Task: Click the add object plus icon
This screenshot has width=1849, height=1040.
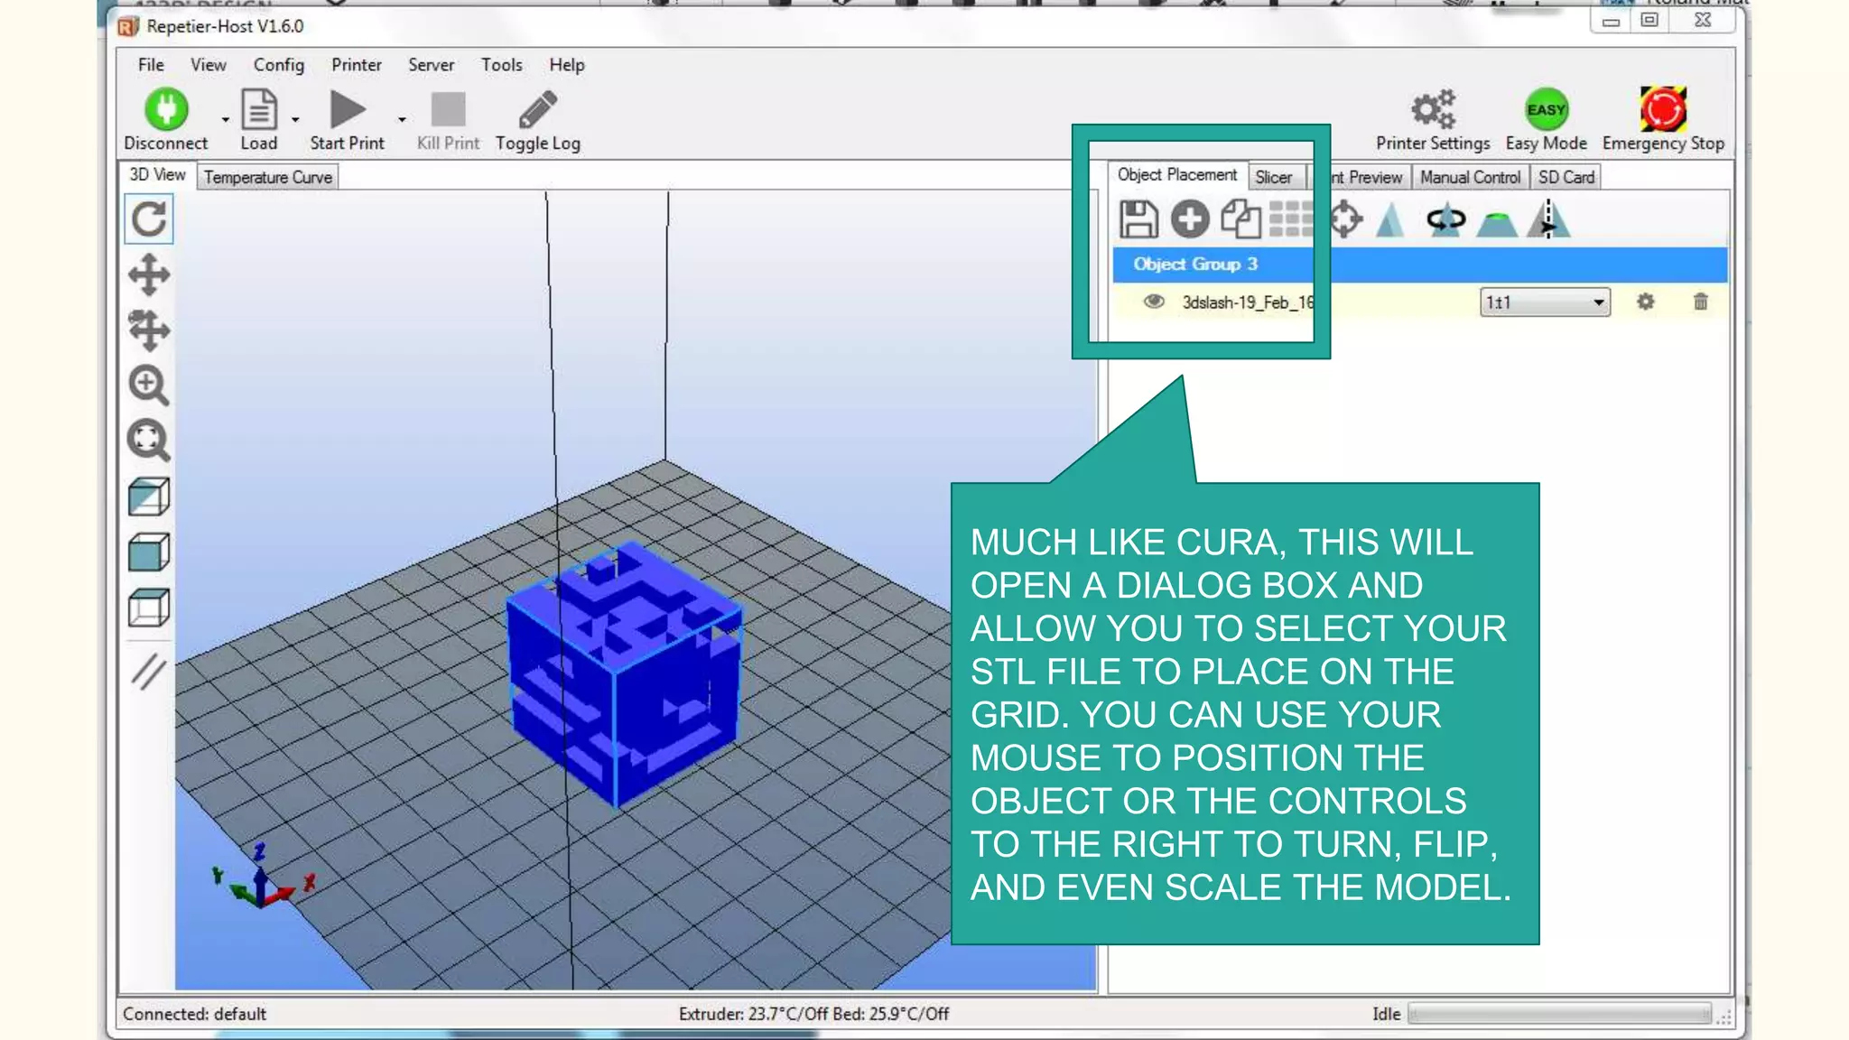Action: tap(1190, 219)
